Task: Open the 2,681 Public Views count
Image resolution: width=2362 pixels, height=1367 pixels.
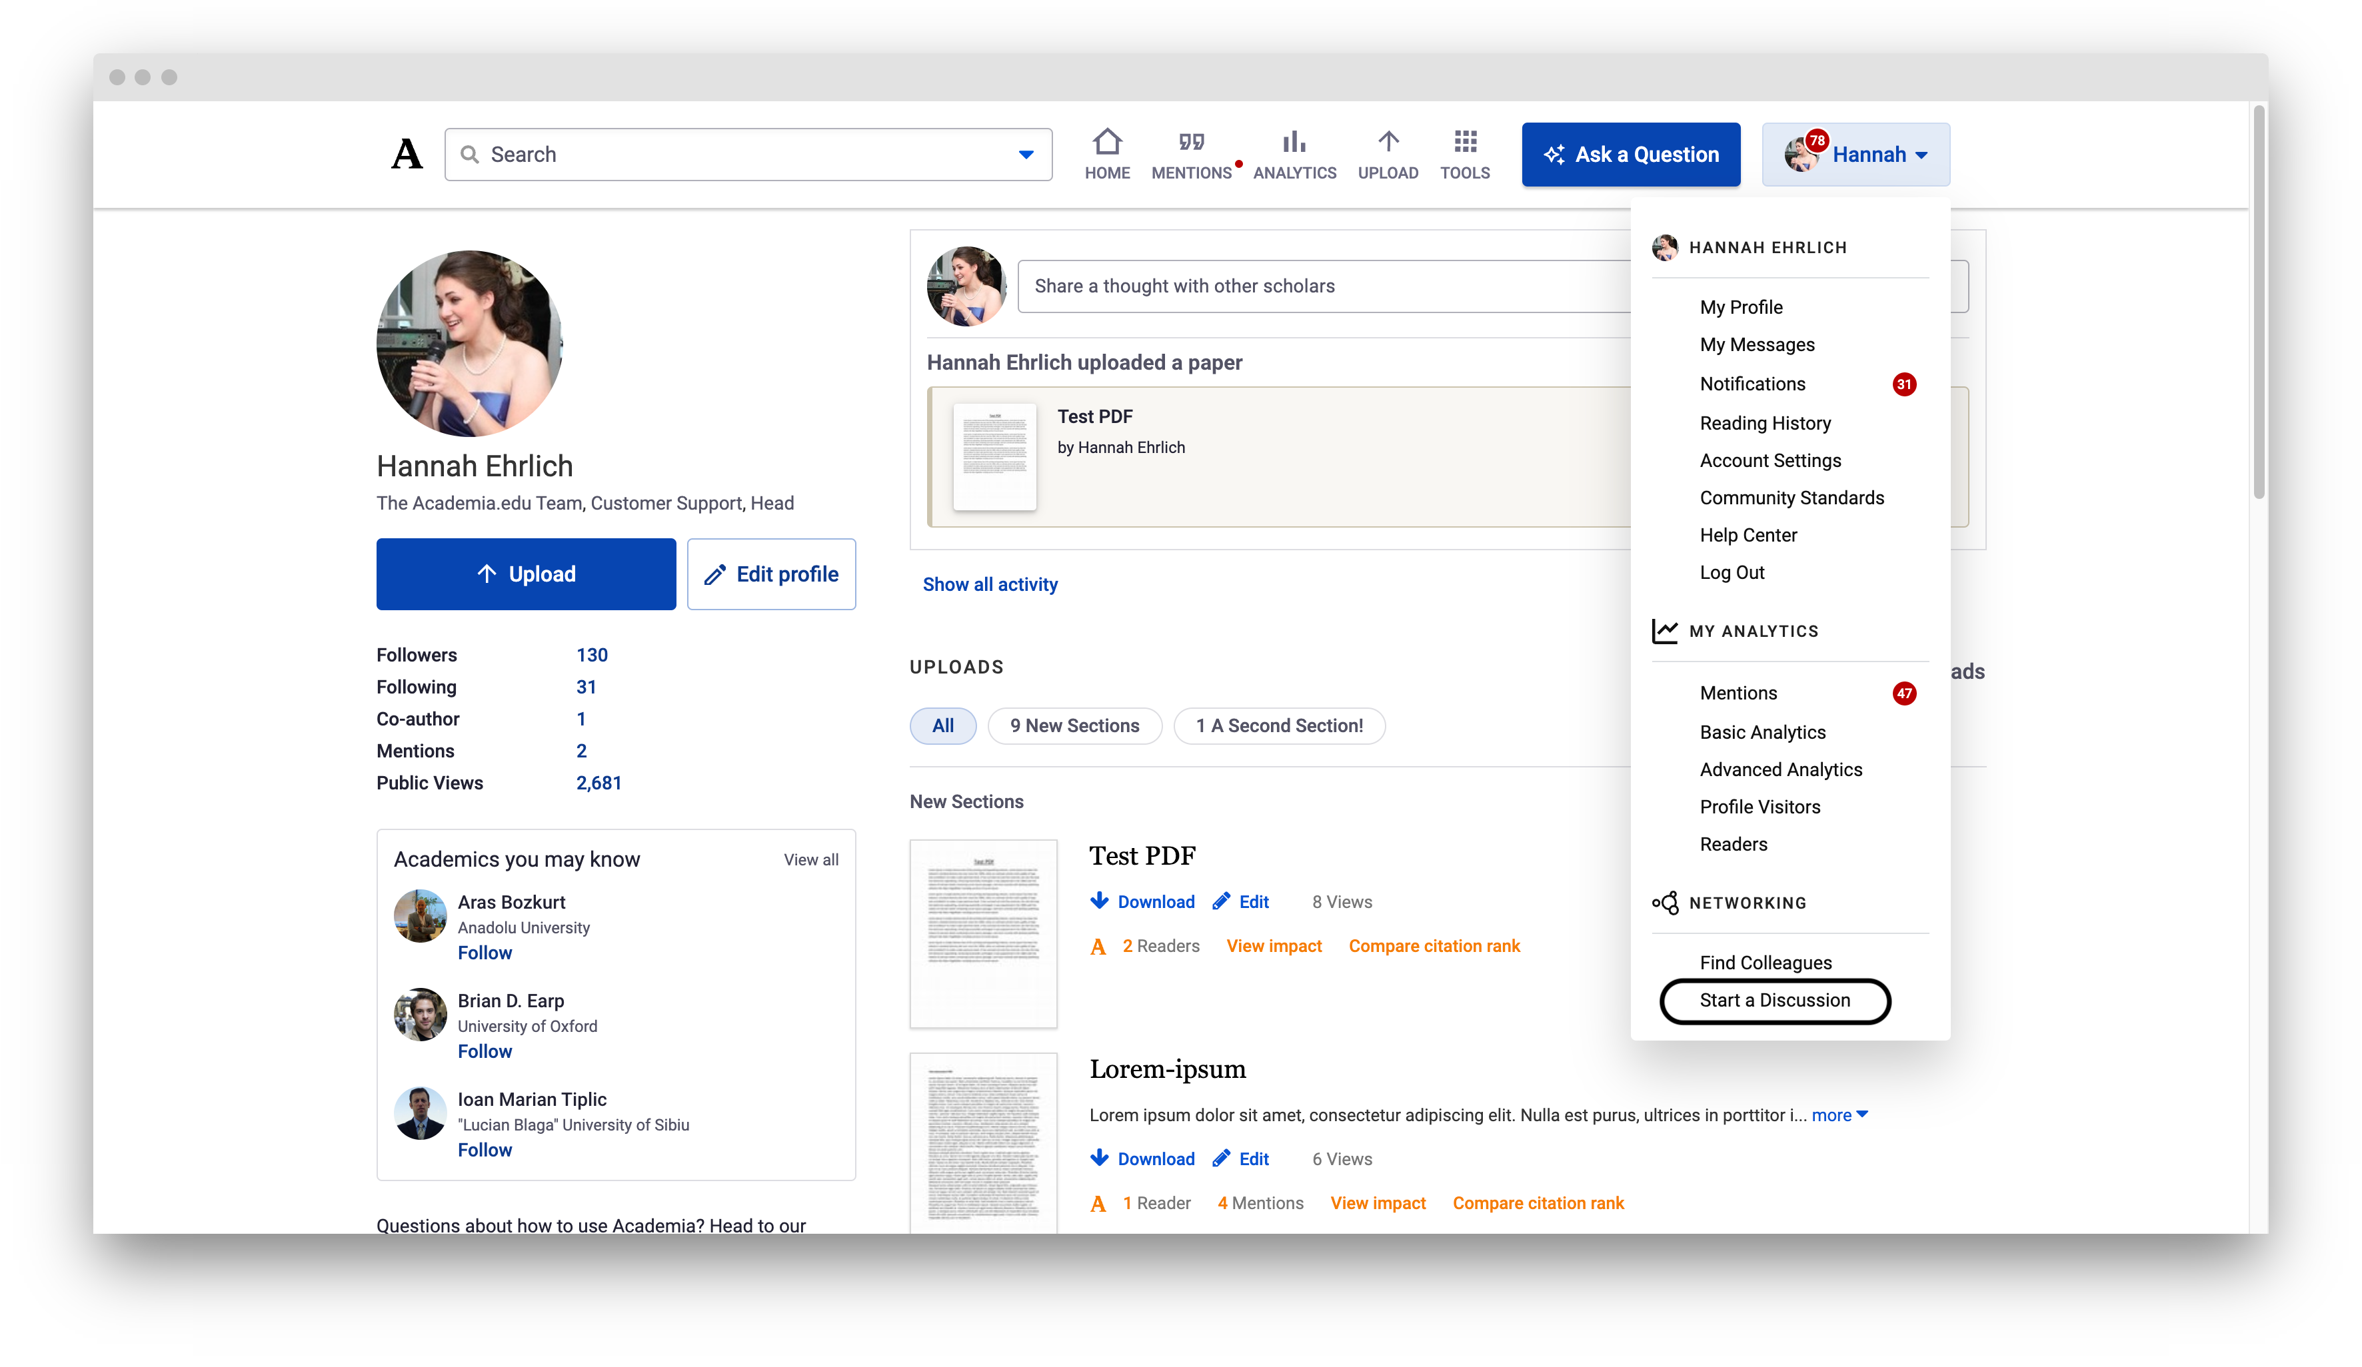Action: coord(599,783)
